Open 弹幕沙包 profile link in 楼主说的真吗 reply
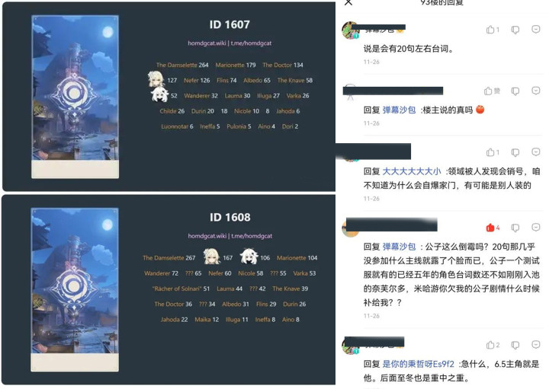 coord(399,110)
